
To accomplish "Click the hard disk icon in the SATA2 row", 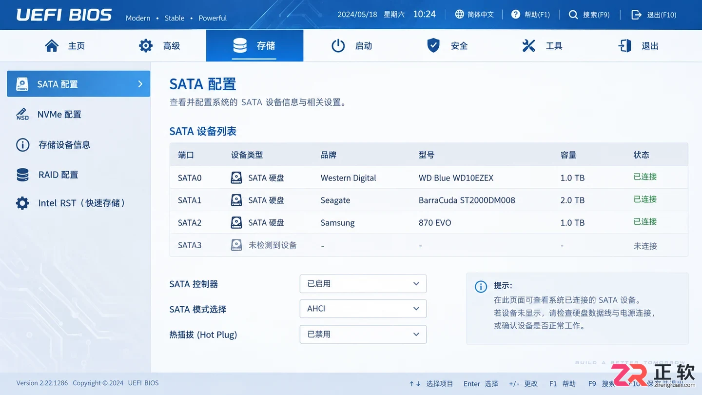I will (236, 222).
